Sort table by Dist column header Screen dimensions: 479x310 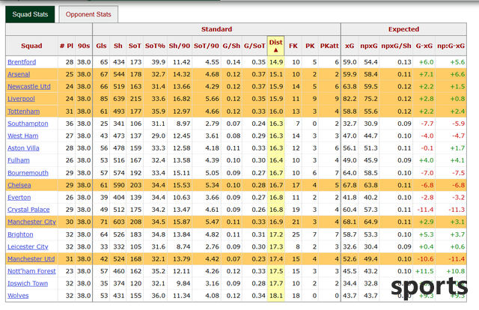tap(276, 46)
